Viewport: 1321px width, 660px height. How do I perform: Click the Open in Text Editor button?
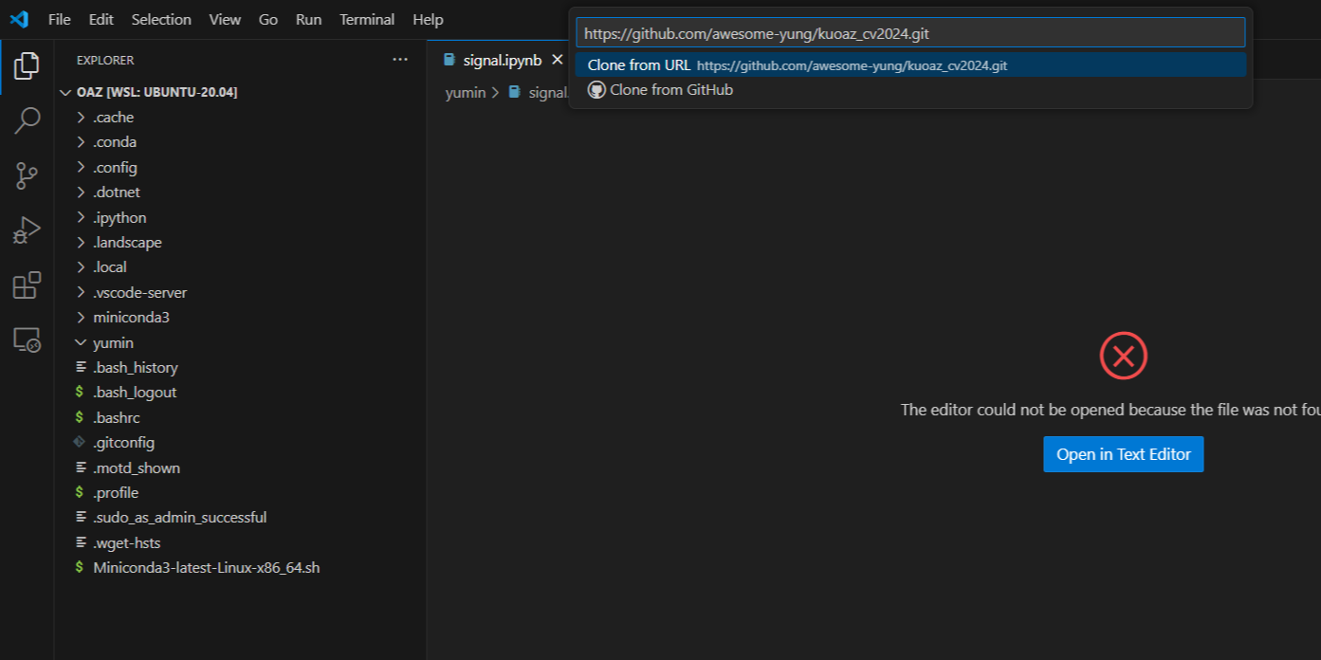[x=1124, y=454]
